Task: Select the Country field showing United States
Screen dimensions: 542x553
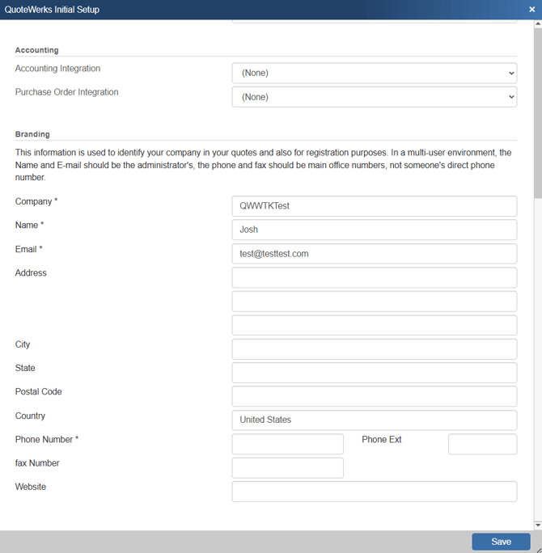Action: [374, 420]
